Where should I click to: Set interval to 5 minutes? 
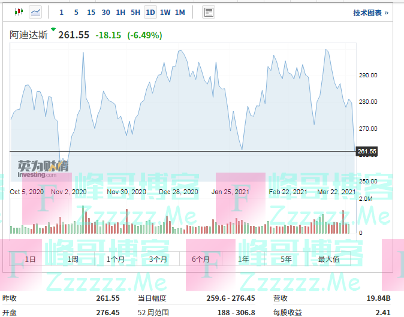point(76,13)
